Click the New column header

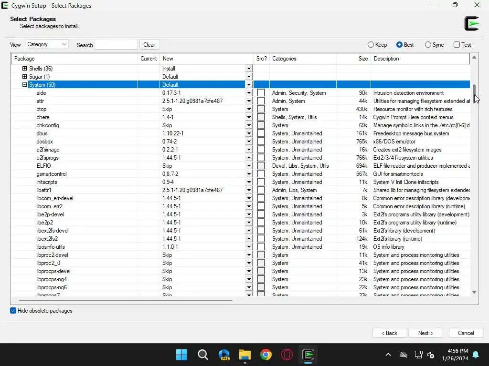click(206, 59)
